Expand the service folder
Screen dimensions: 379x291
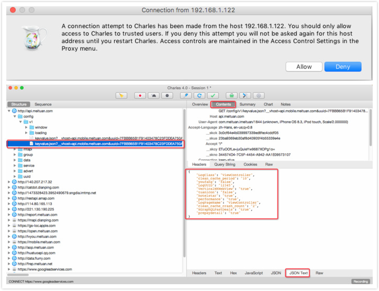[x=15, y=166]
